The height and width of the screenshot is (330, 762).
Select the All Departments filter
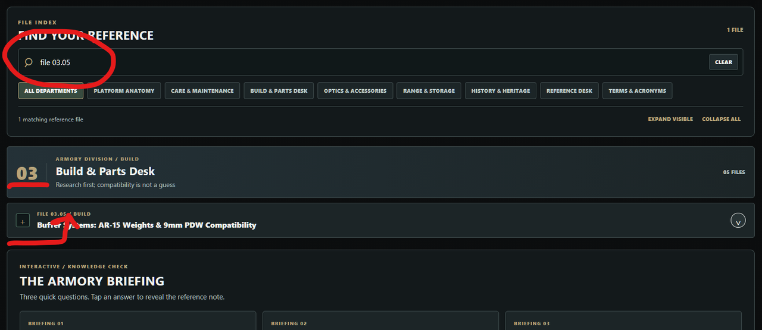coord(51,91)
